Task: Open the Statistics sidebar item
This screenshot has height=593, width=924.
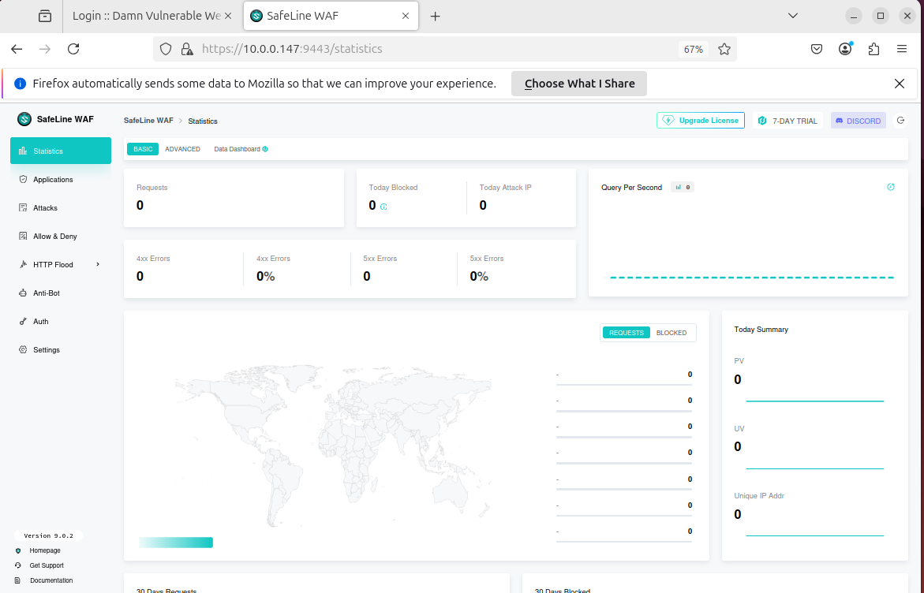Action: [61, 151]
